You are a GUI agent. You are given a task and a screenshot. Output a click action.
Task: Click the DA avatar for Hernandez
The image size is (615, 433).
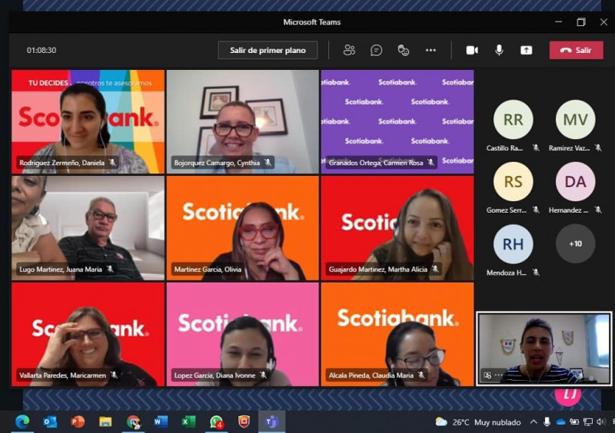575,181
